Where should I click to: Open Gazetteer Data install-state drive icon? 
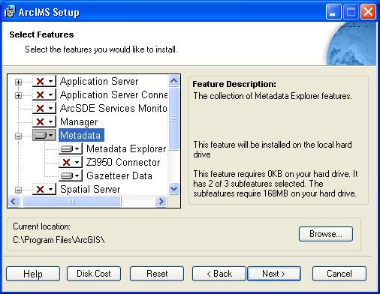pyautogui.click(x=71, y=175)
